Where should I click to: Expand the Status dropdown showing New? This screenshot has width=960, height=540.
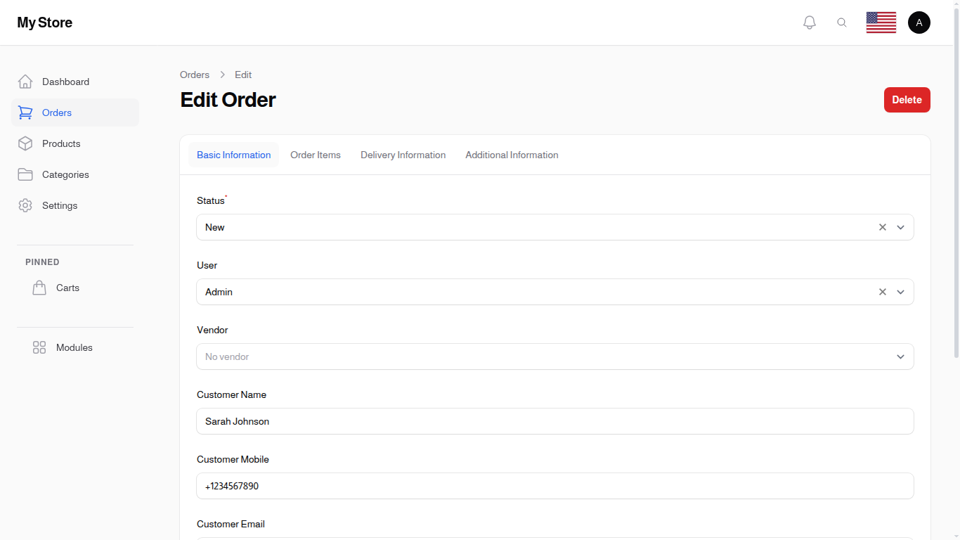pos(900,227)
